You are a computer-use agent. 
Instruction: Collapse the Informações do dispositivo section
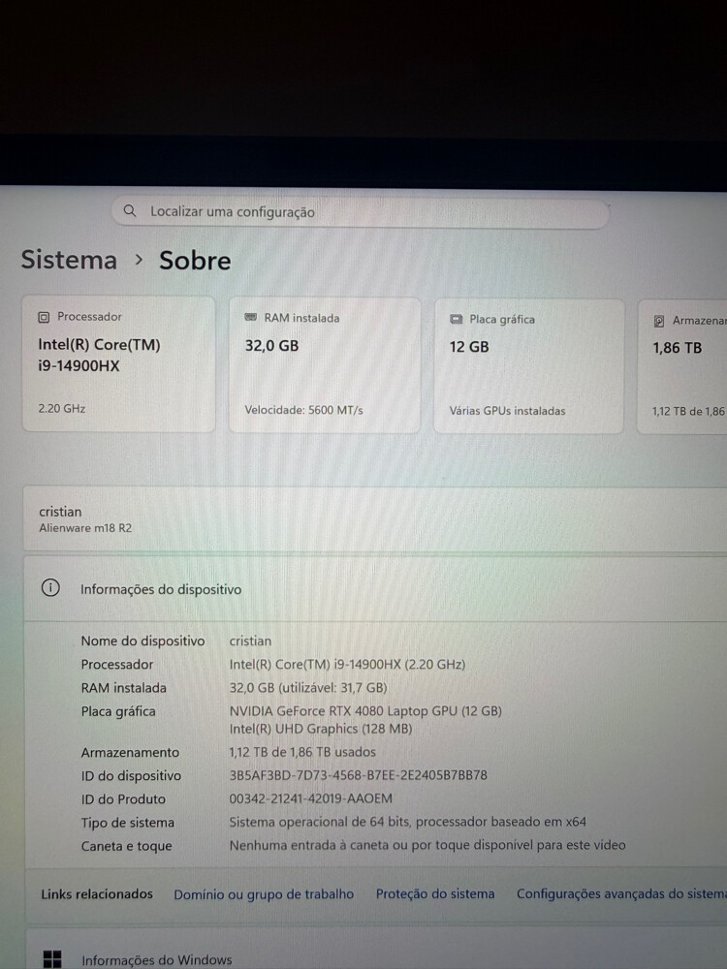375,589
